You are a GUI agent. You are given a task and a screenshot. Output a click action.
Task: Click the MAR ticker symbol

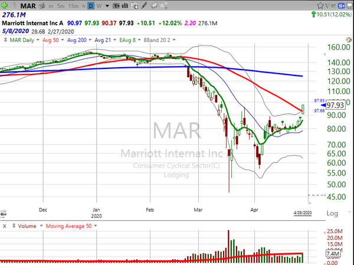coord(28,6)
